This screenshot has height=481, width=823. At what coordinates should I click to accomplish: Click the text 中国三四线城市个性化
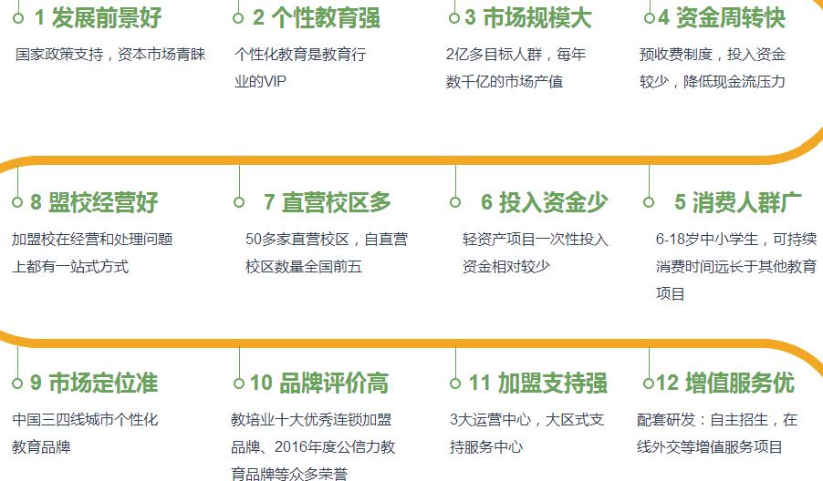(85, 420)
